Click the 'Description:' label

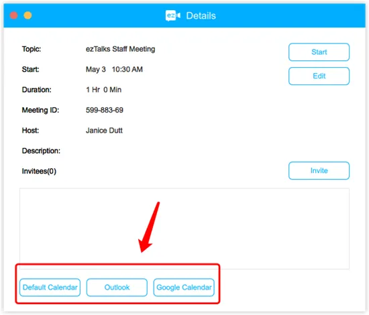click(x=41, y=151)
